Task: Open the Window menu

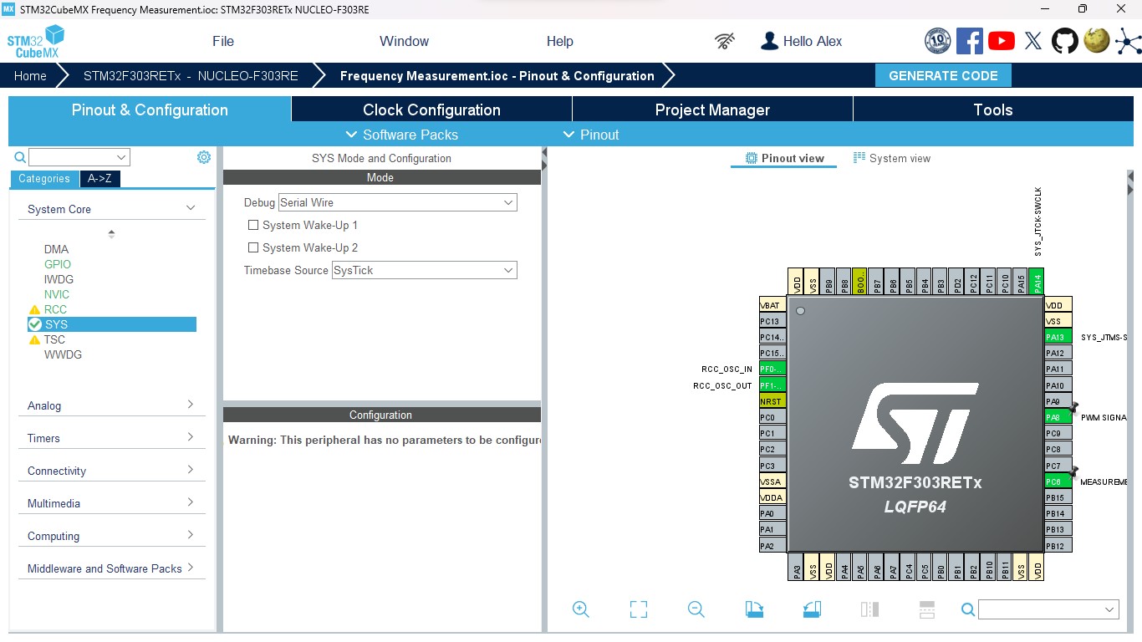Action: [x=404, y=41]
